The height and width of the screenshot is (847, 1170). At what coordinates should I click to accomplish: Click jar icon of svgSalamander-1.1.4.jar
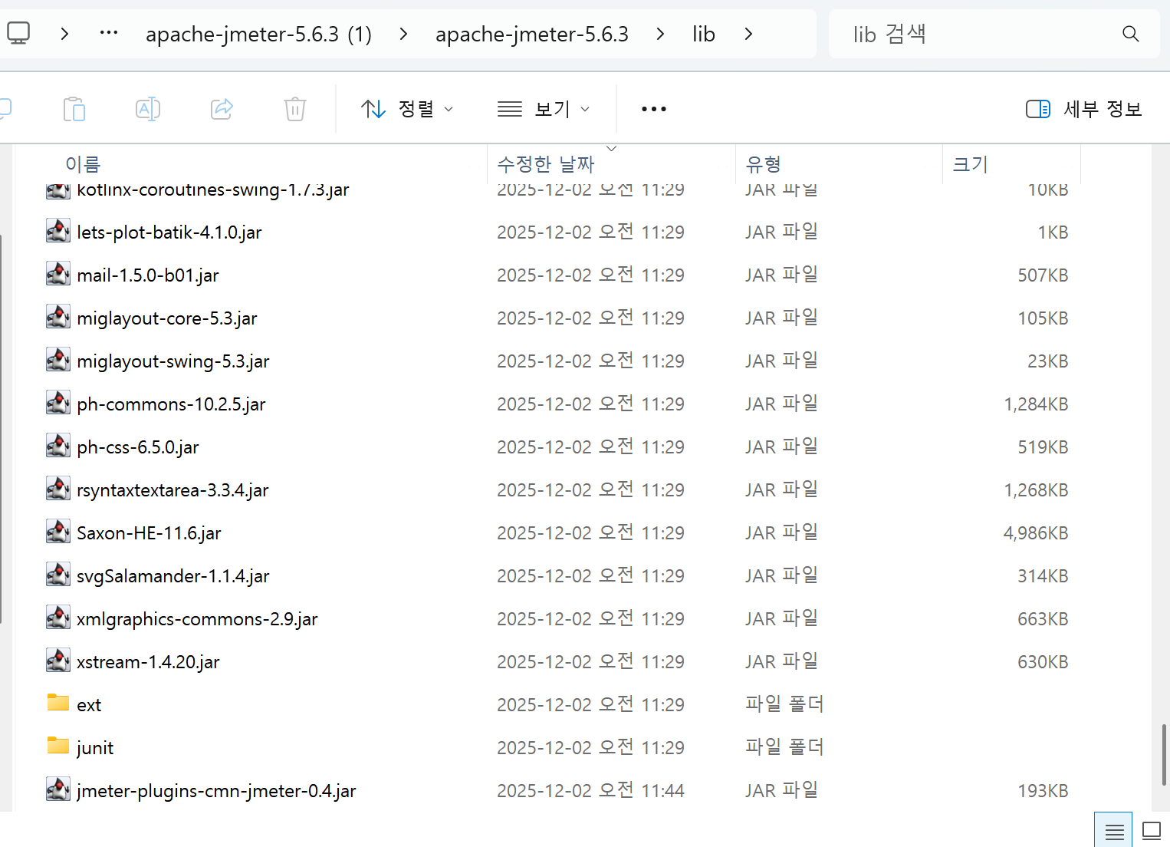pyautogui.click(x=58, y=575)
